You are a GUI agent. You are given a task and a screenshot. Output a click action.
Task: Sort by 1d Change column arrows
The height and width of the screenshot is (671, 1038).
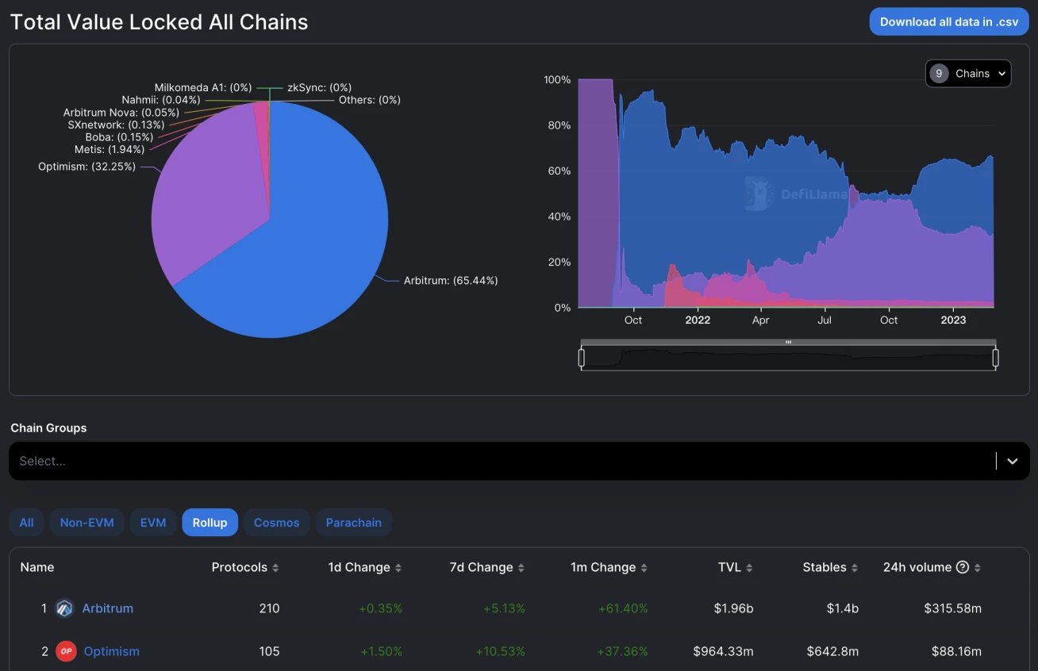398,568
